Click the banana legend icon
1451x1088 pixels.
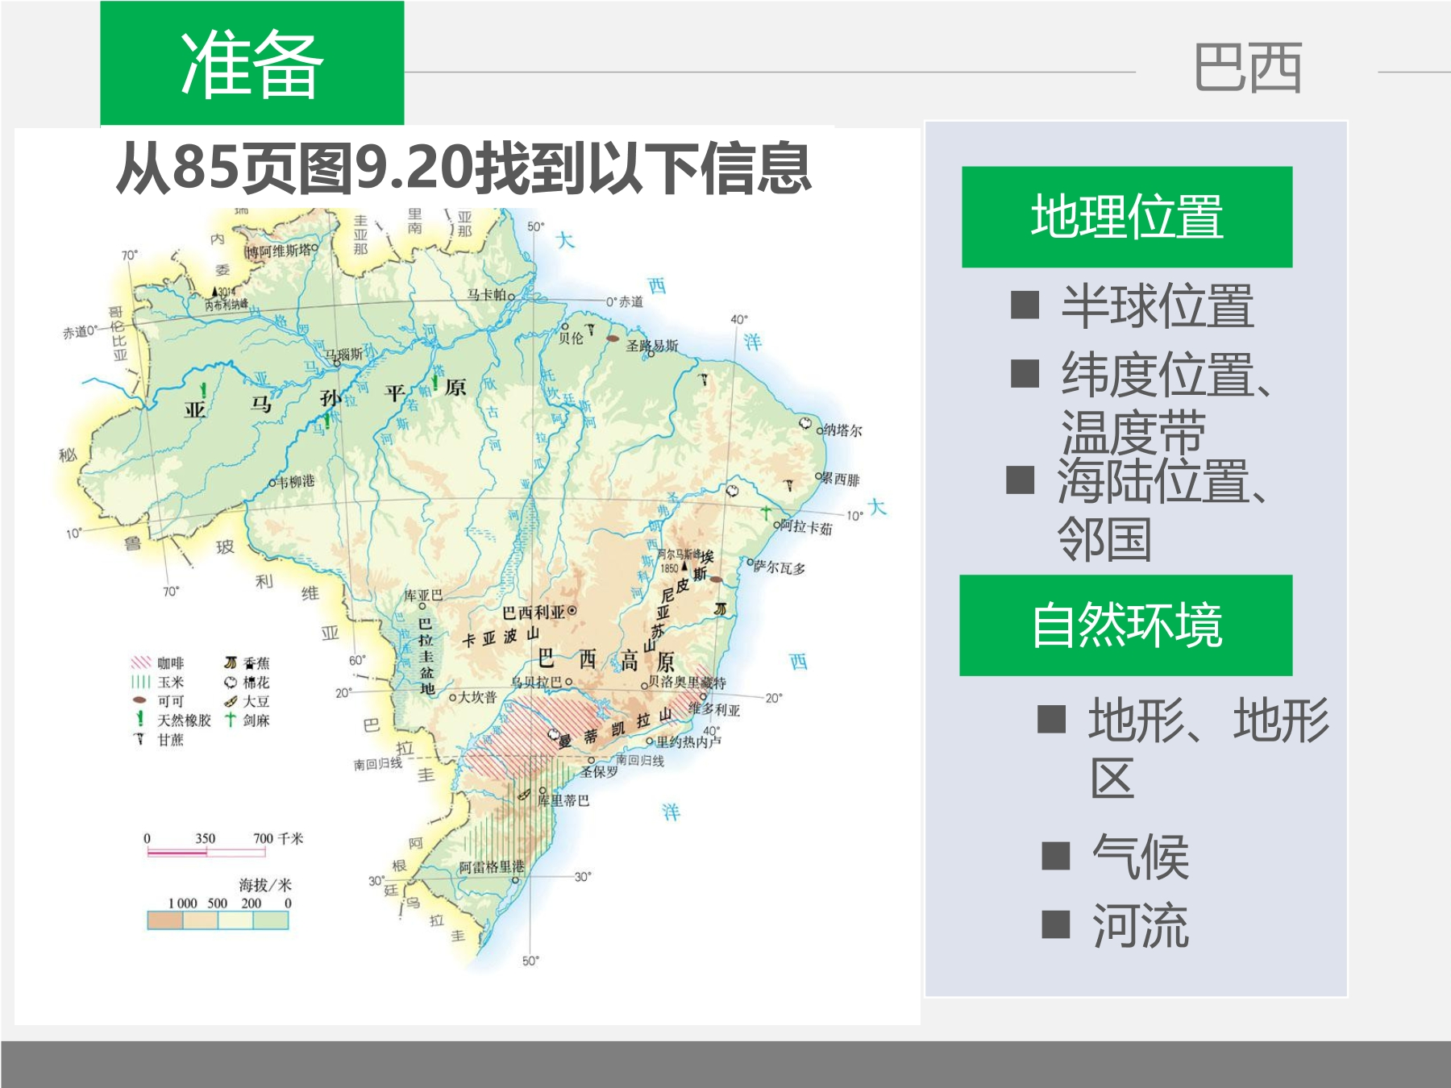pyautogui.click(x=231, y=663)
